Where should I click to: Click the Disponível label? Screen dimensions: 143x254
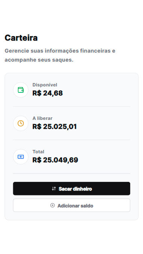point(45,85)
